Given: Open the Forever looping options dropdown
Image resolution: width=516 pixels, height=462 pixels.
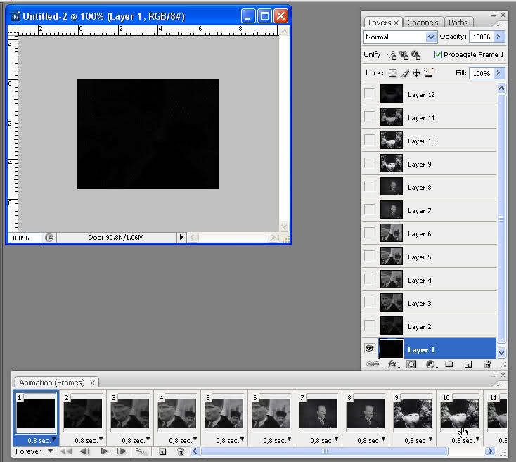Looking at the screenshot, I should point(34,451).
